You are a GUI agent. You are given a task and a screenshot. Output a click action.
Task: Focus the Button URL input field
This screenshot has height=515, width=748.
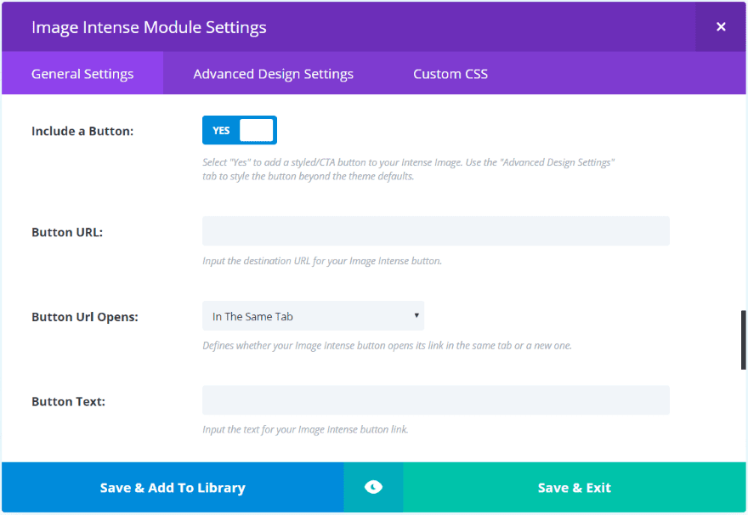(x=435, y=231)
